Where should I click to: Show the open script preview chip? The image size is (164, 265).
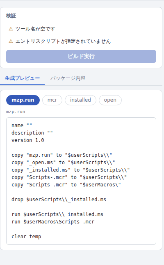(110, 100)
